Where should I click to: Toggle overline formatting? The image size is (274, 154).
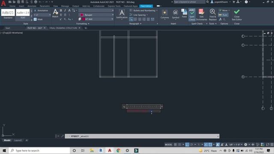click(x=65, y=15)
